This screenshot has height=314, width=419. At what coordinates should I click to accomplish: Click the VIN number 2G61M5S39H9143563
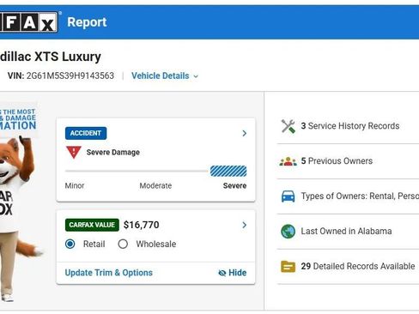point(70,75)
